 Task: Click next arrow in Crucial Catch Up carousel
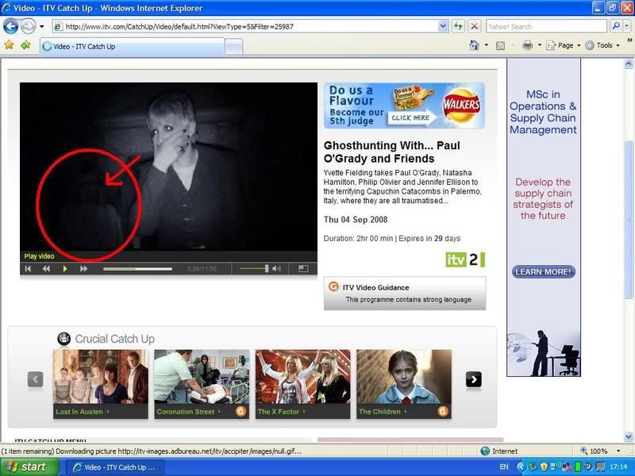point(473,380)
